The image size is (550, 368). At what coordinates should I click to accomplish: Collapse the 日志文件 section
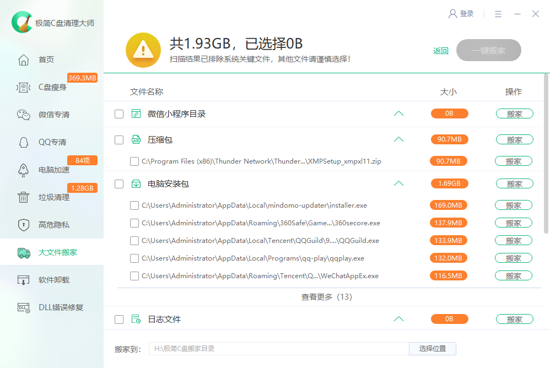[x=398, y=318]
